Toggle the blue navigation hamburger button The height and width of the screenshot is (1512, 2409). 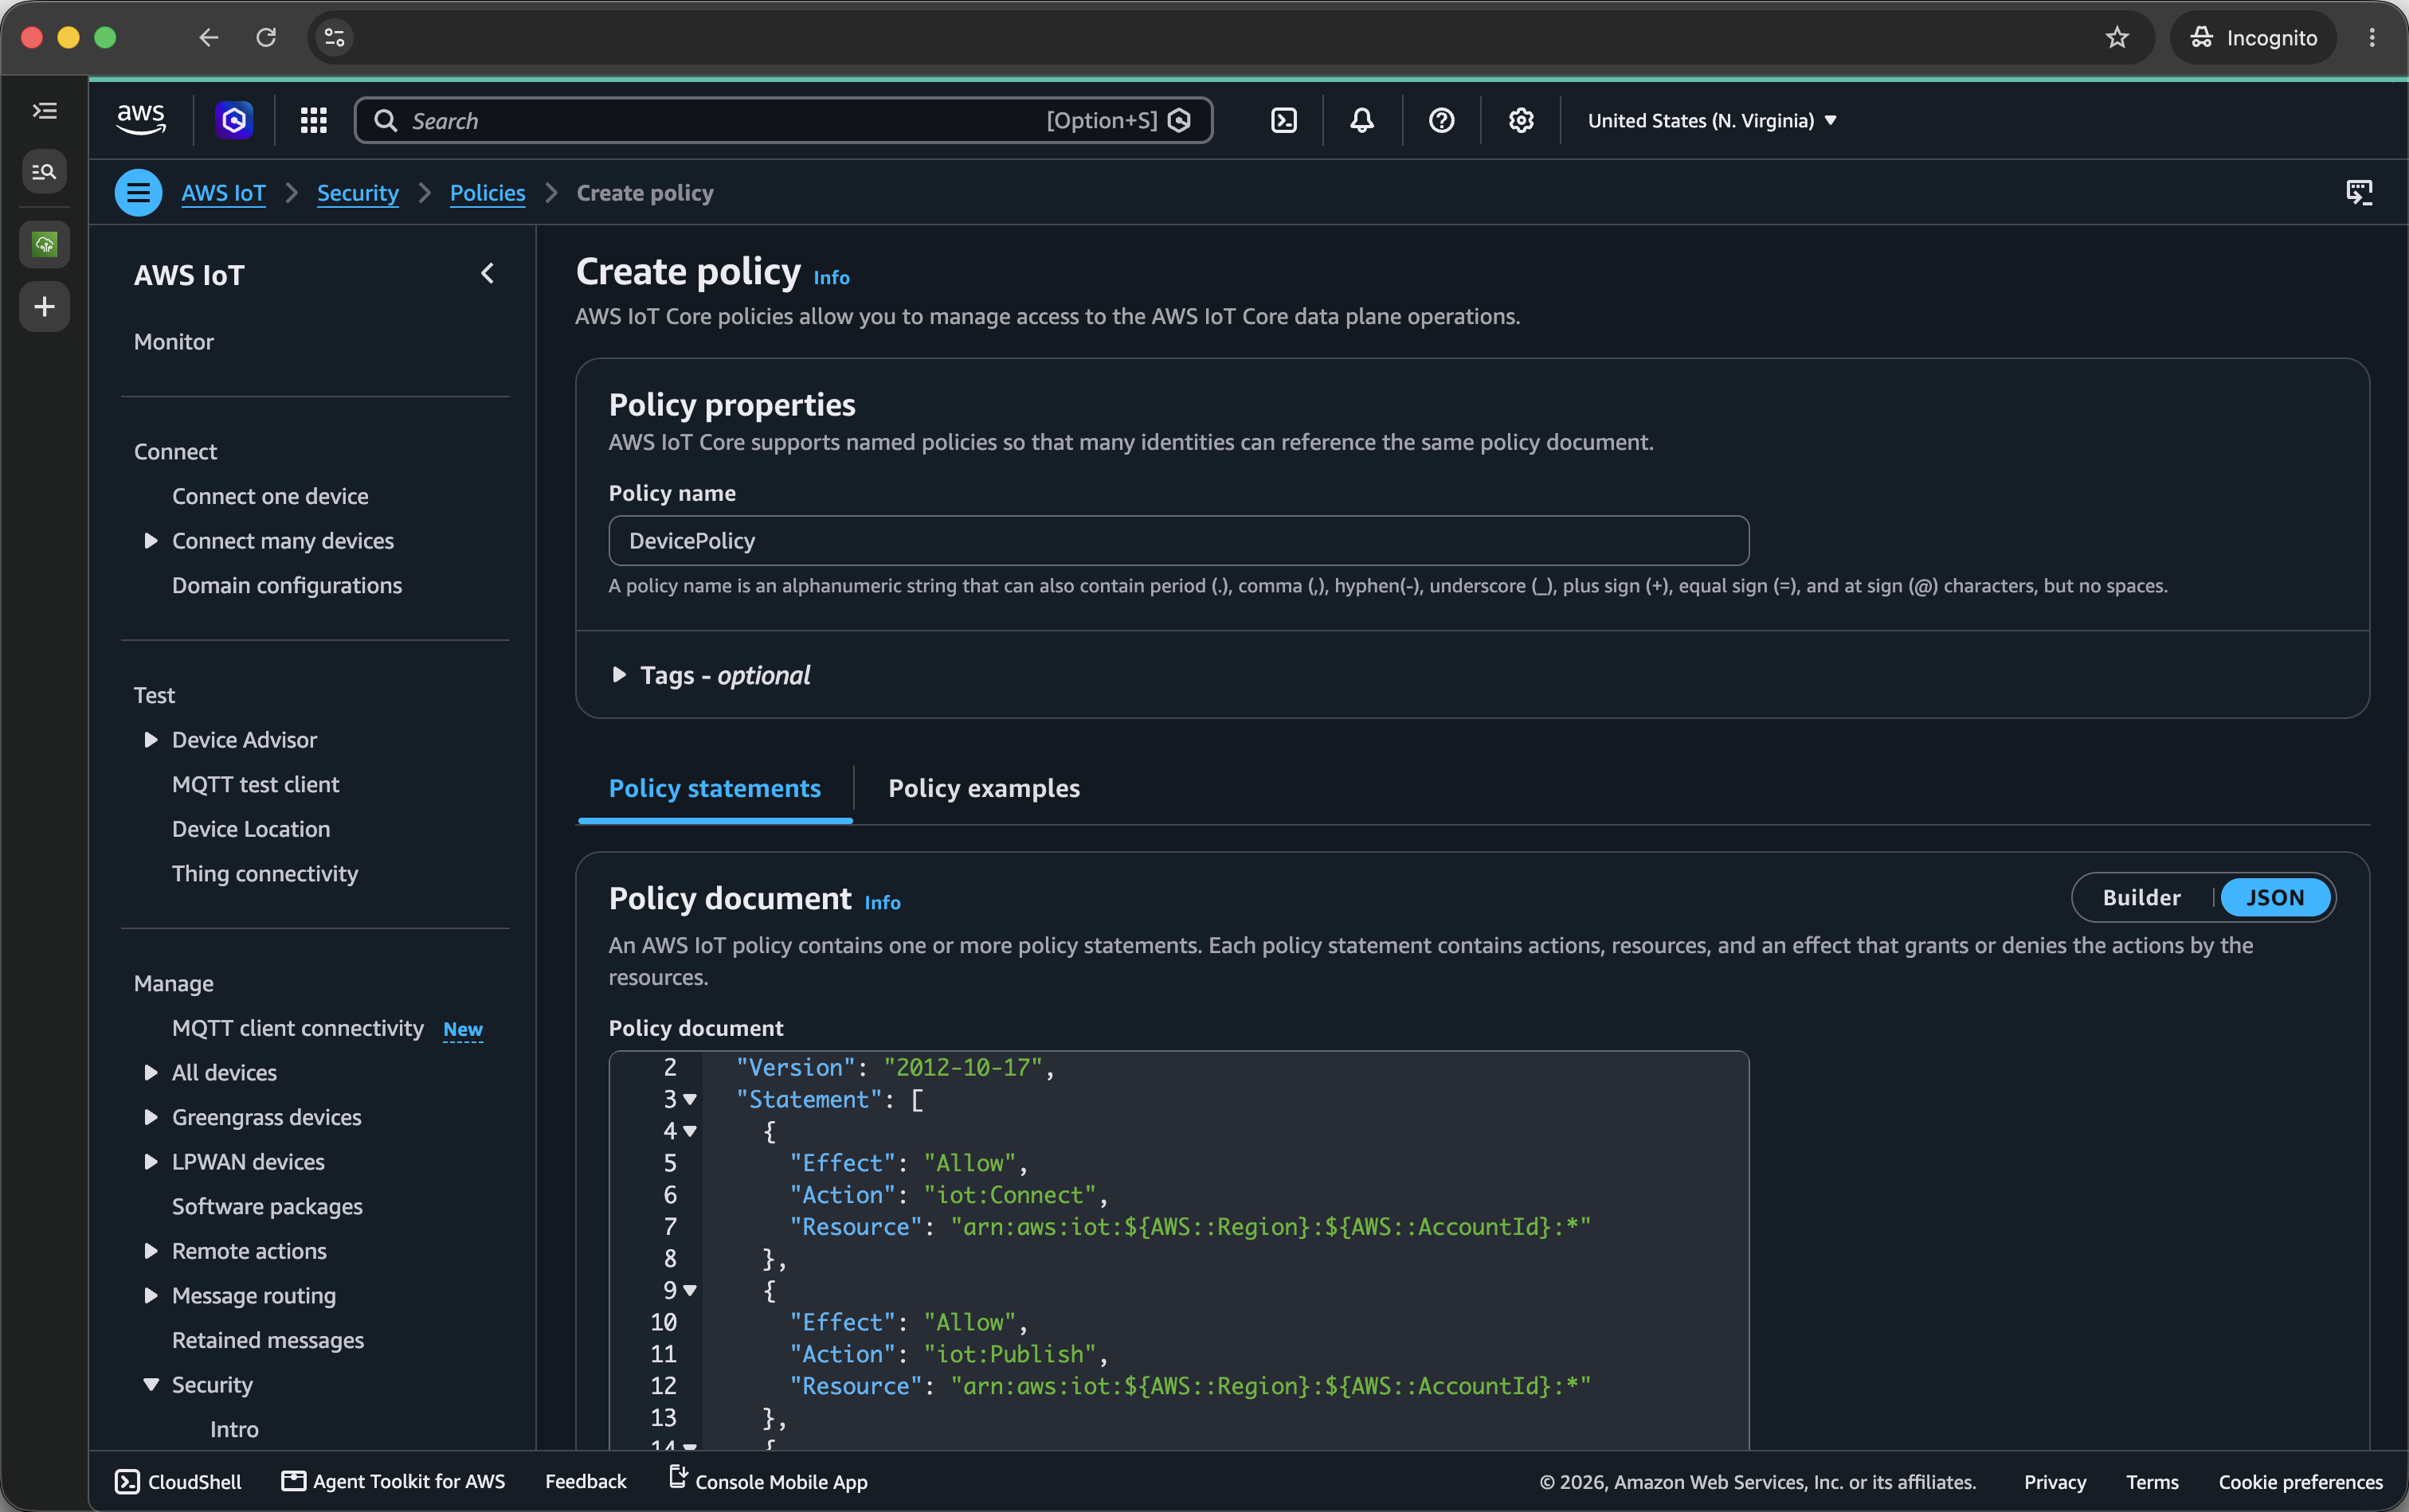pyautogui.click(x=138, y=193)
